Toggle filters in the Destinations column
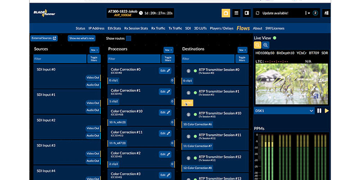360x180 pixels. point(242,59)
